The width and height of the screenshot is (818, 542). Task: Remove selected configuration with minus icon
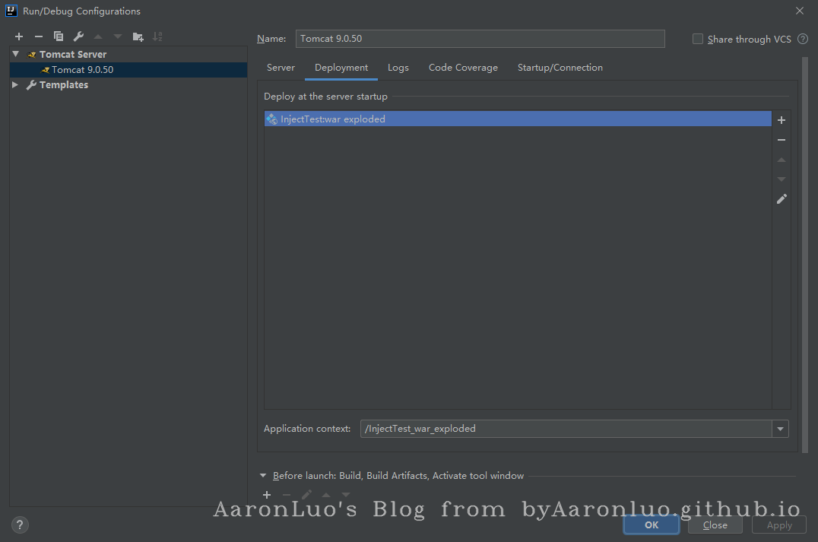click(x=39, y=36)
